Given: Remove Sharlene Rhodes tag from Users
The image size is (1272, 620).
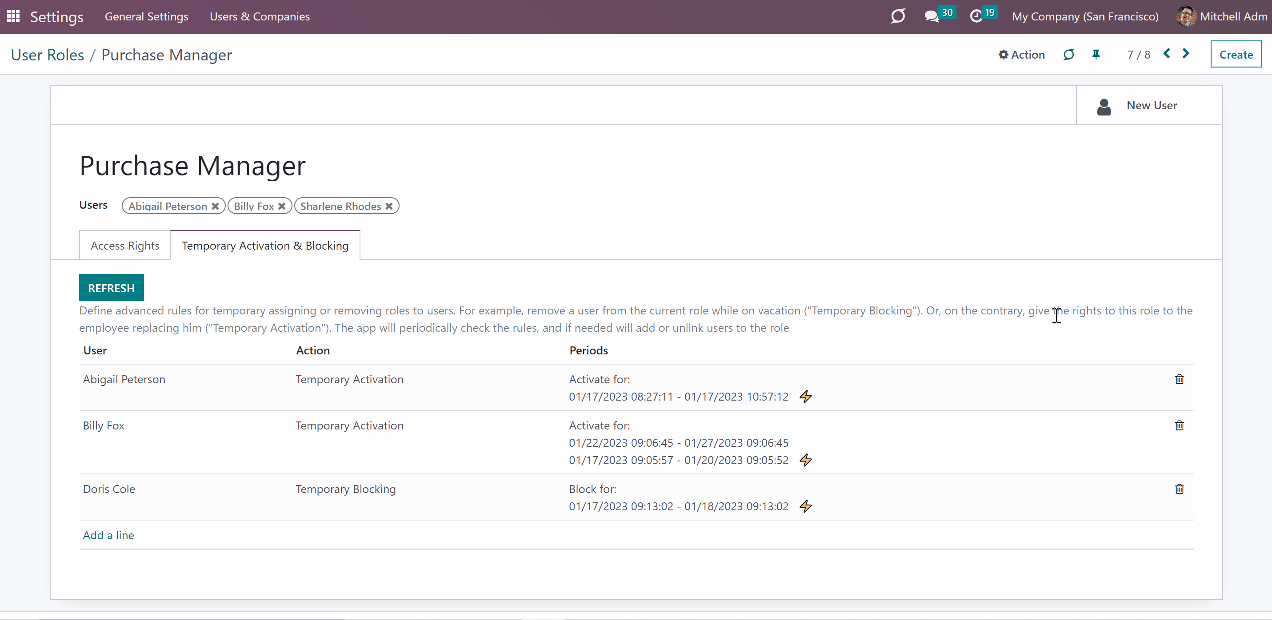Looking at the screenshot, I should click(389, 207).
